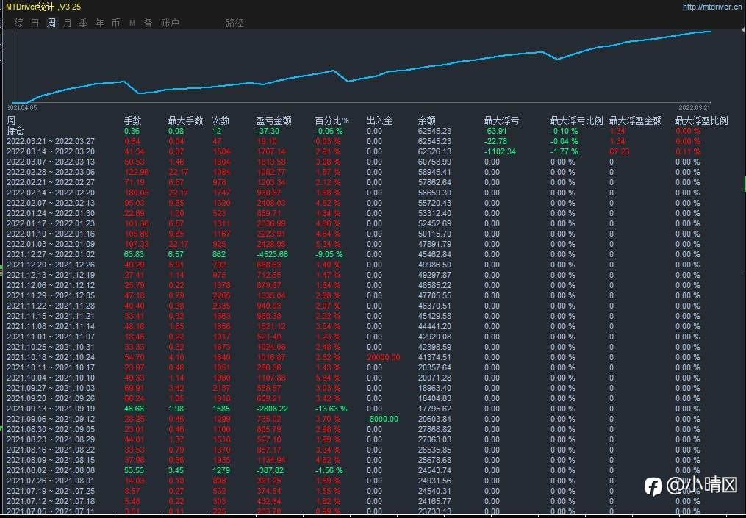This screenshot has width=746, height=518.
Task: Click the floating profit amount 67.23
Action: point(620,152)
